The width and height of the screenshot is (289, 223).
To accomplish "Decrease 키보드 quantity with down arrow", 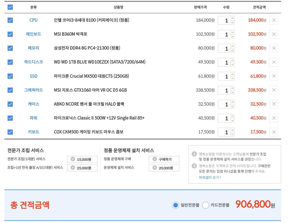I will coord(233,134).
